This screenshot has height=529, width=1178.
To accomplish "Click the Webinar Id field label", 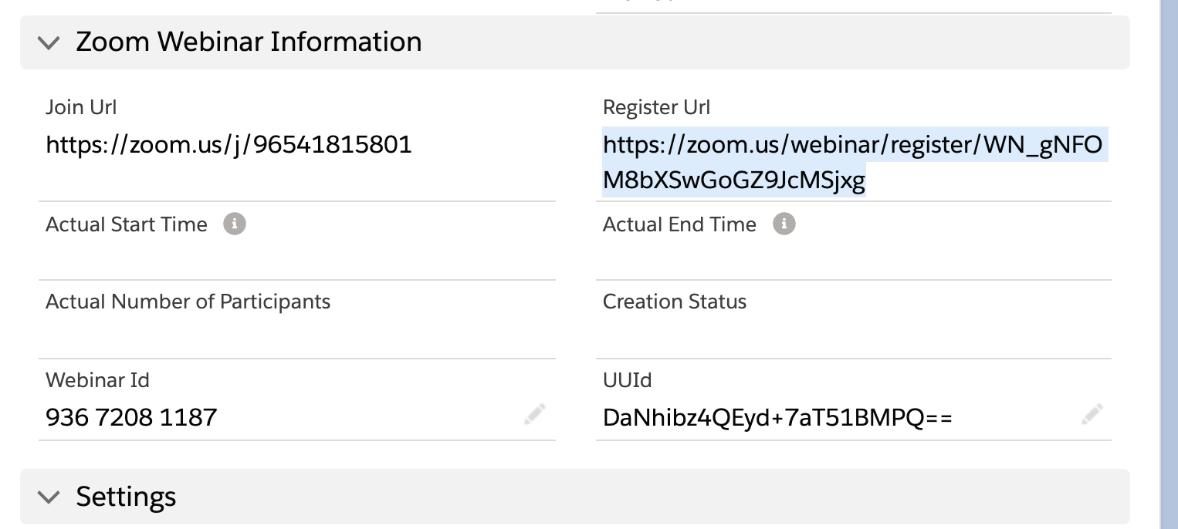I will 97,380.
